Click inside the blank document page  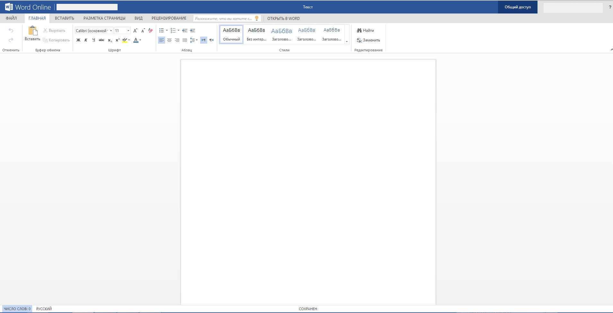[x=308, y=182]
